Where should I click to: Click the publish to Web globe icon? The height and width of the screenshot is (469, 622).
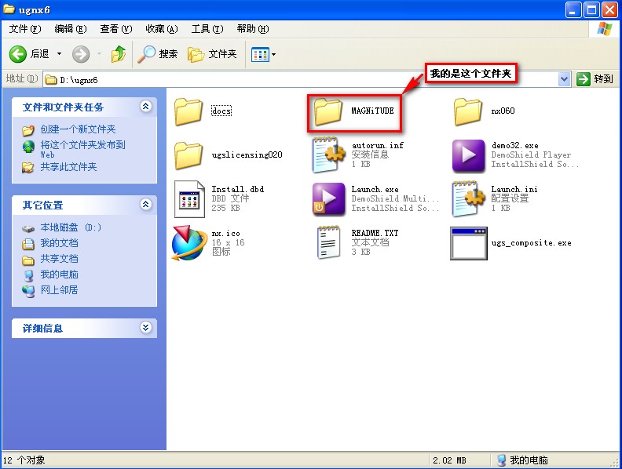(x=28, y=147)
